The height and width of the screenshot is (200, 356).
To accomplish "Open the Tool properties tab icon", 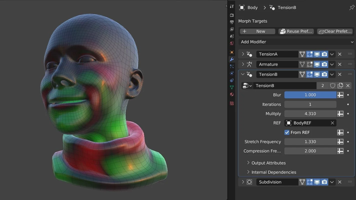I will click(x=232, y=7).
